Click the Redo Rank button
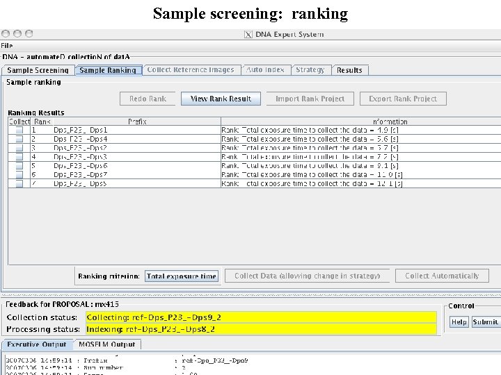Viewport: 501px width, 375px height. click(148, 99)
